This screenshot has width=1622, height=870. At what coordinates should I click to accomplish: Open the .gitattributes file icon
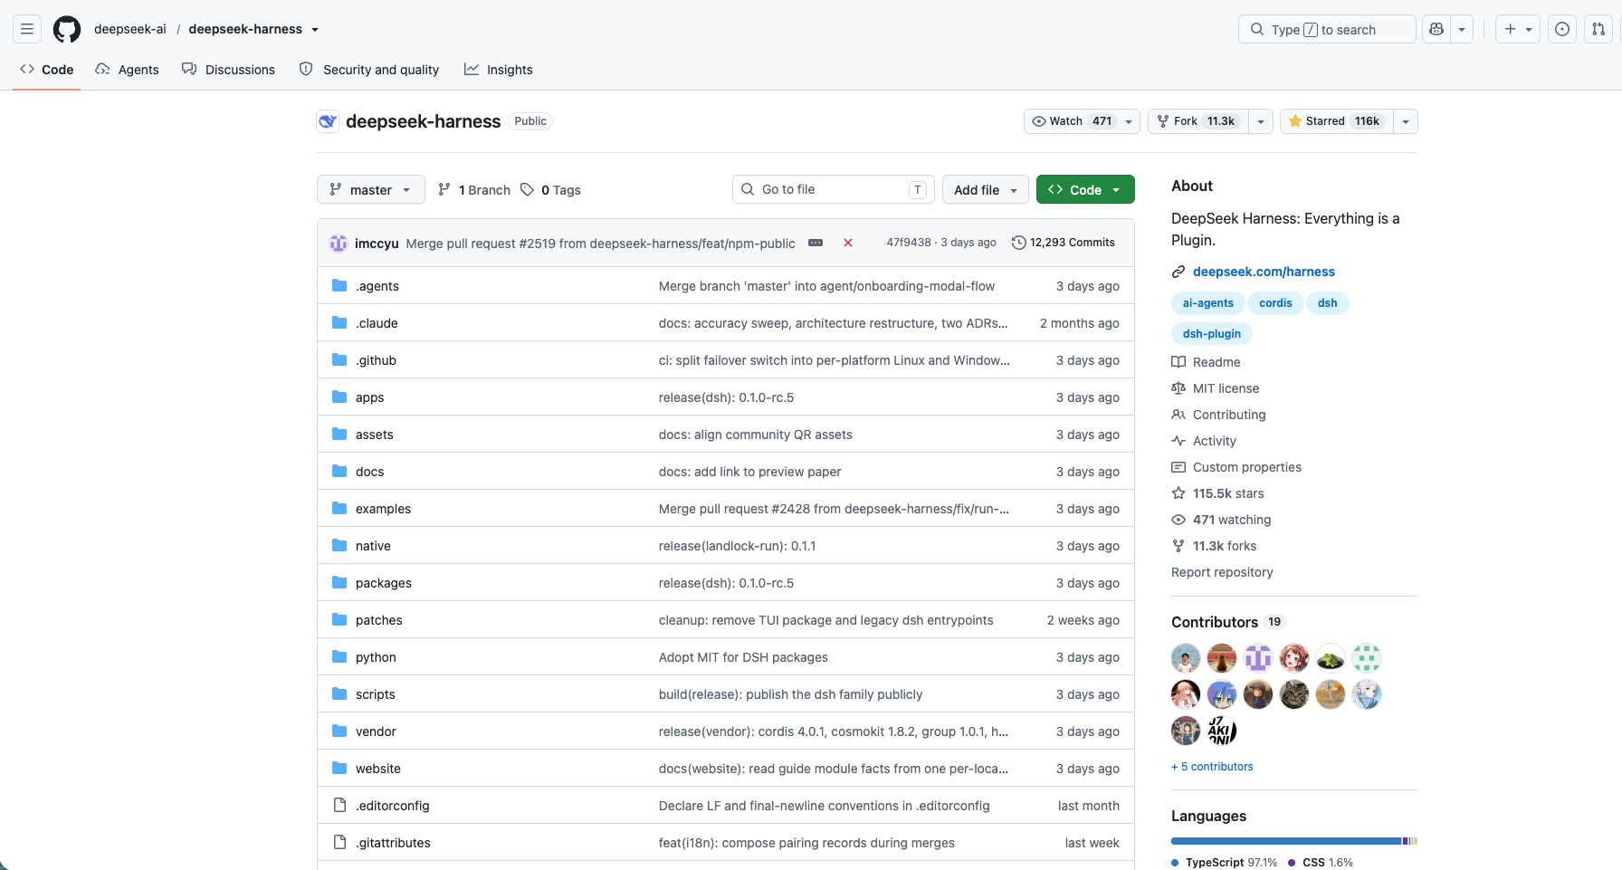coord(339,843)
